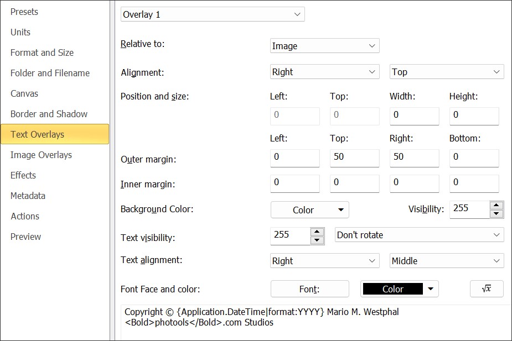Decrease Background Visibility with down arrow
The width and height of the screenshot is (512, 341).
(x=497, y=214)
